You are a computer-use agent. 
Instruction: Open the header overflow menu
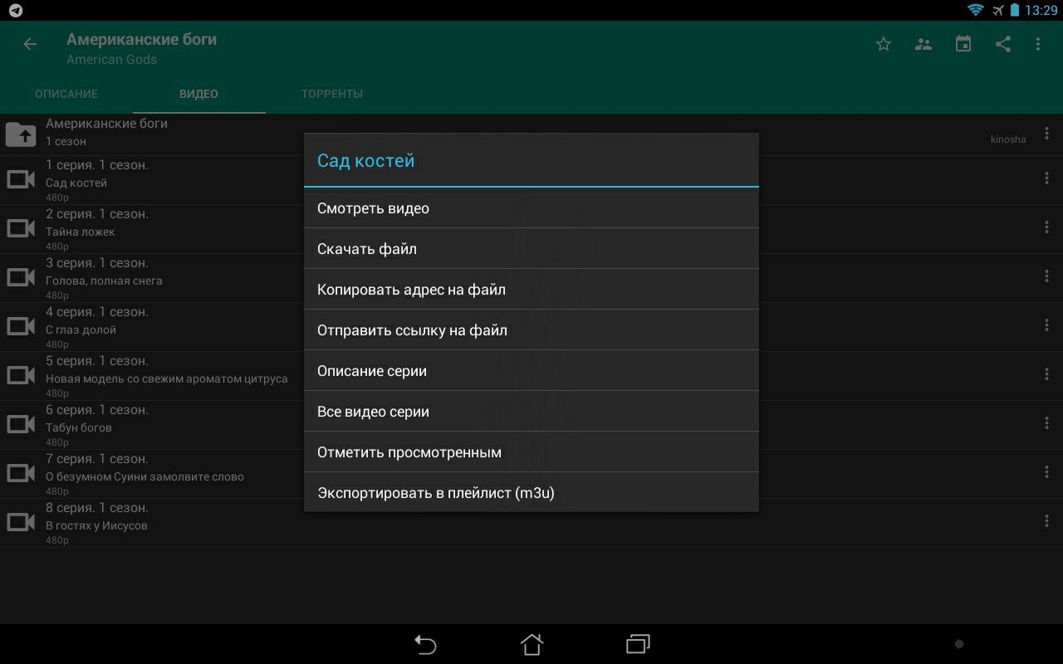click(1038, 44)
